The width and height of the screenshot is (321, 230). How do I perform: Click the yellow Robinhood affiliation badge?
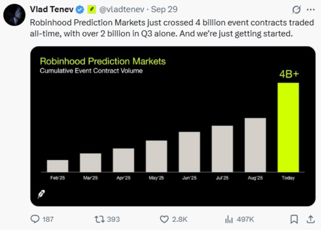point(91,9)
